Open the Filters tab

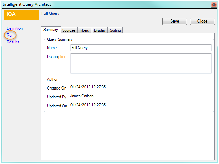[84, 30]
